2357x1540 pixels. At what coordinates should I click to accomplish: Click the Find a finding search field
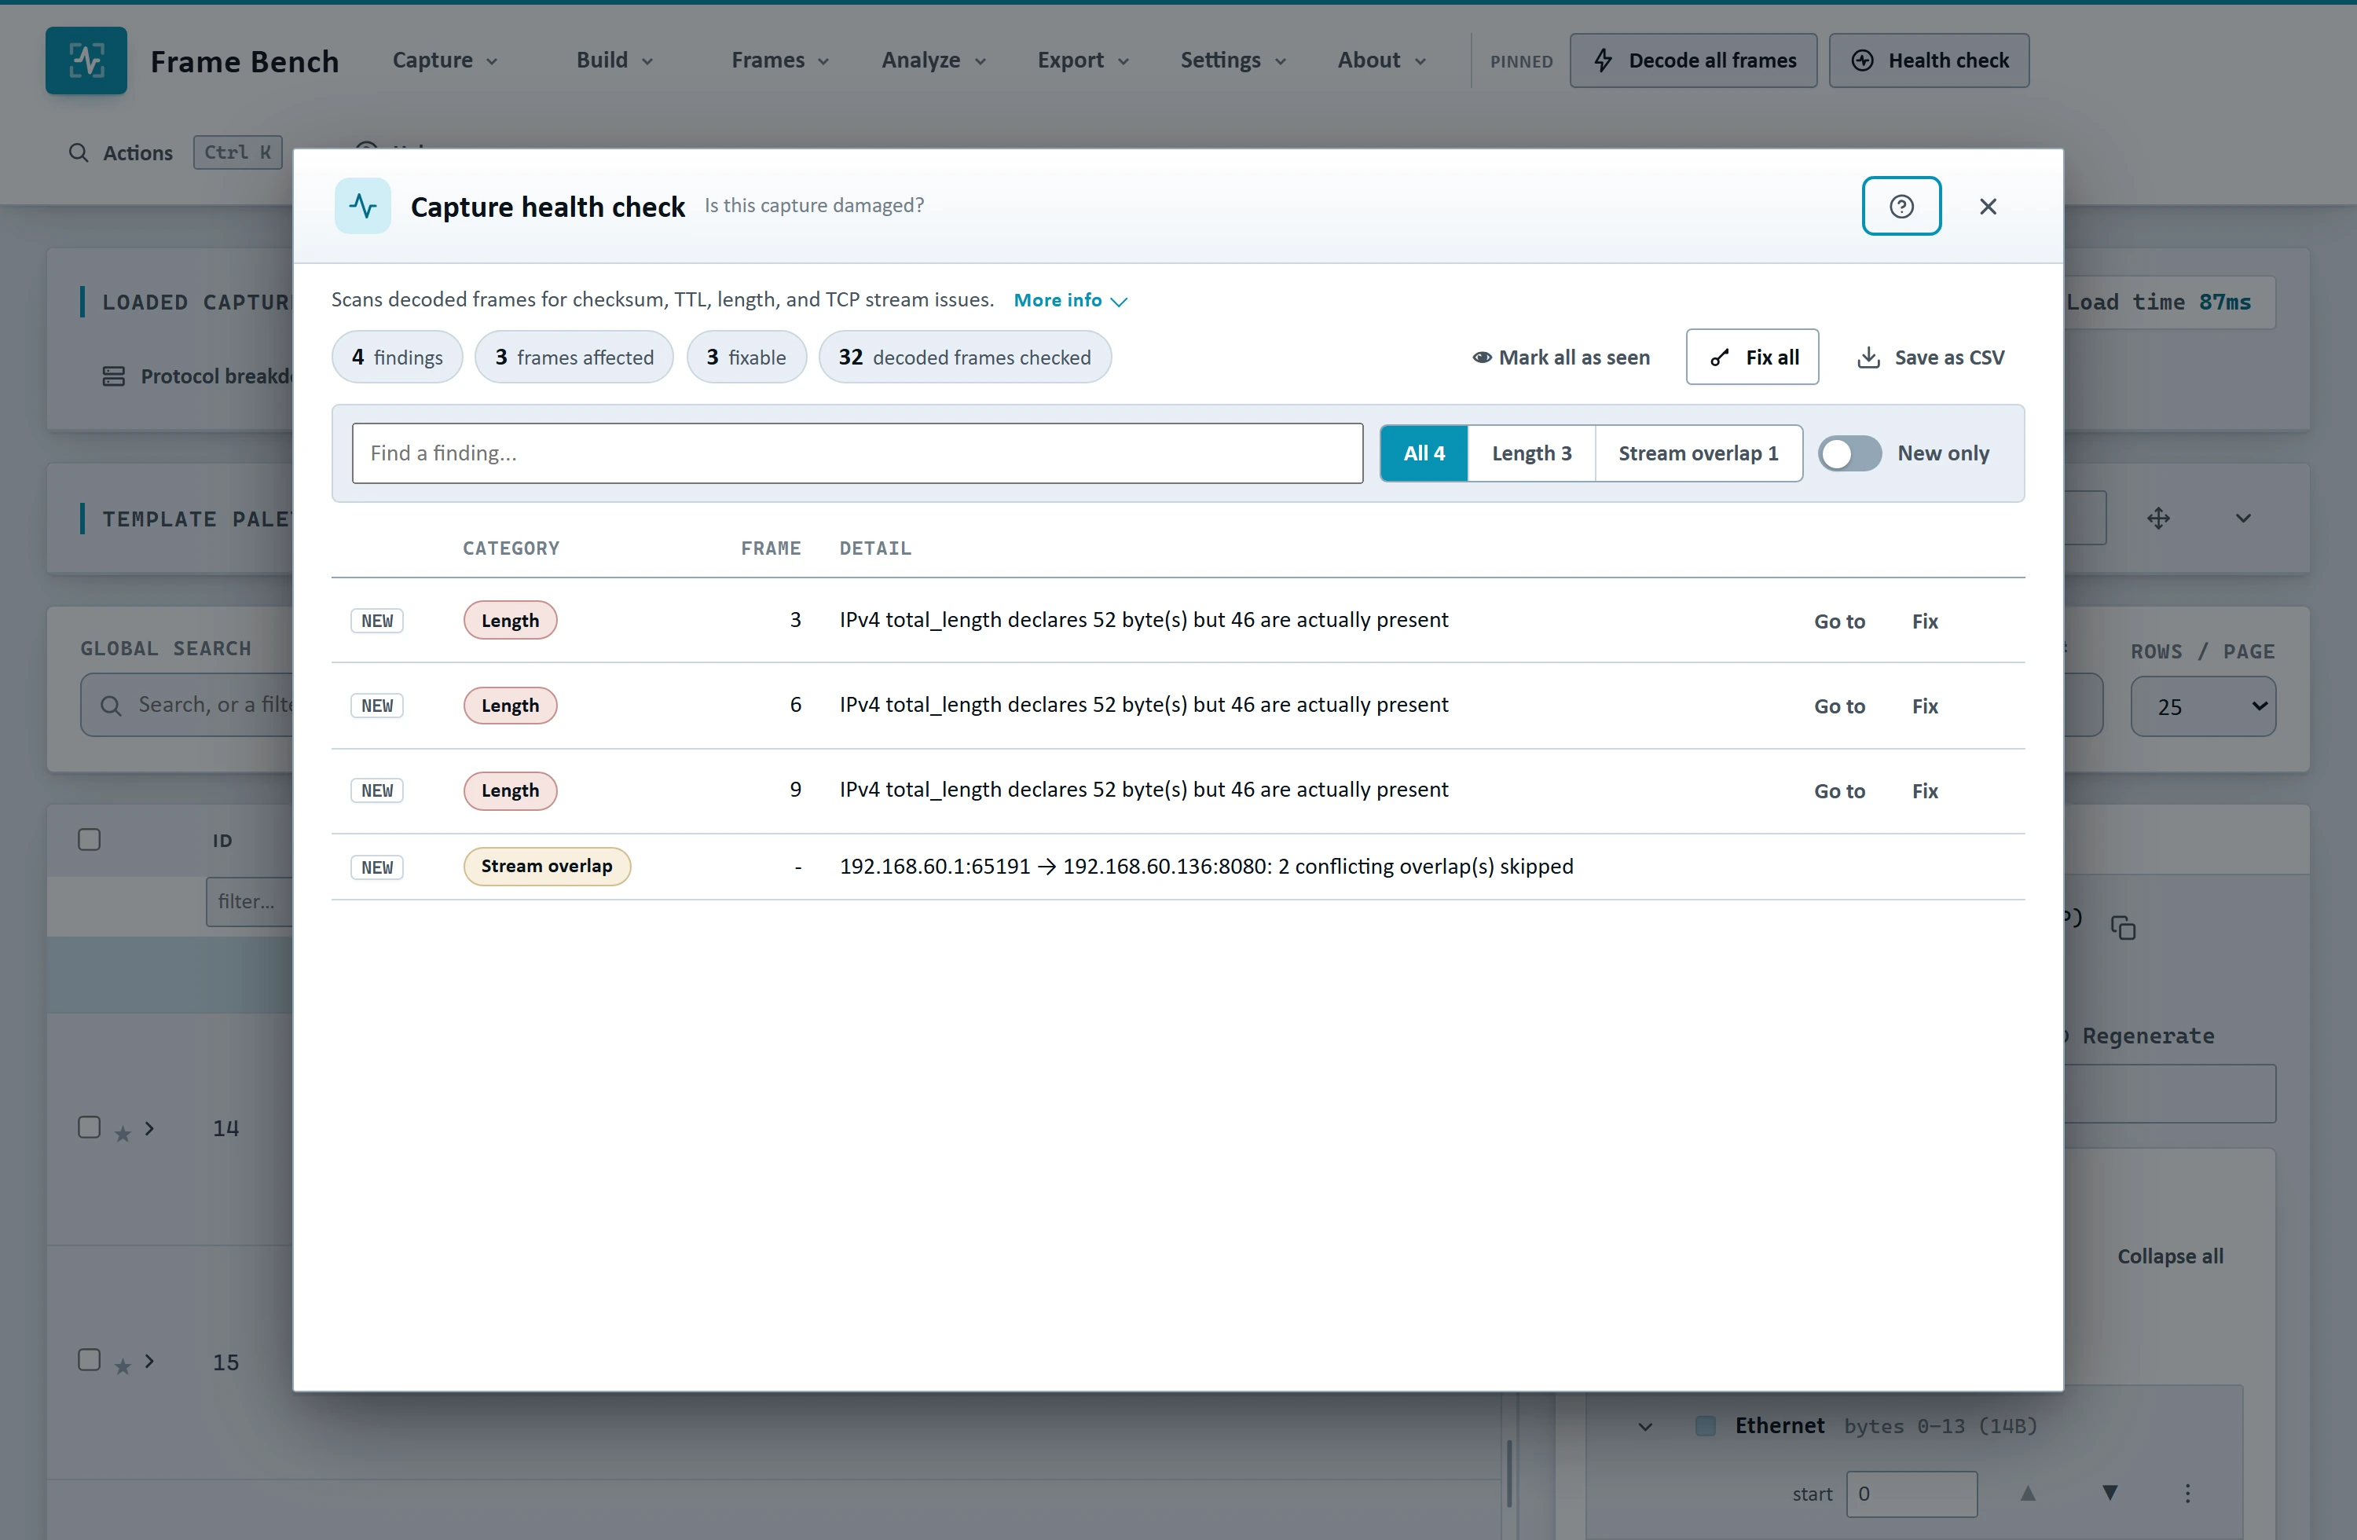click(856, 453)
